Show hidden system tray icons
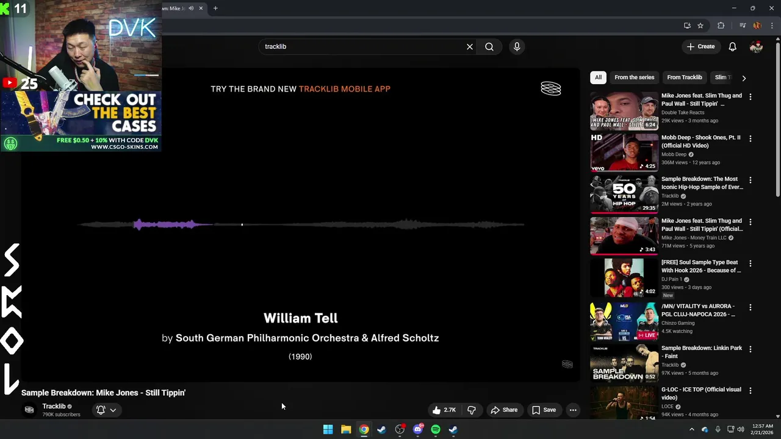This screenshot has height=439, width=781. tap(691, 429)
